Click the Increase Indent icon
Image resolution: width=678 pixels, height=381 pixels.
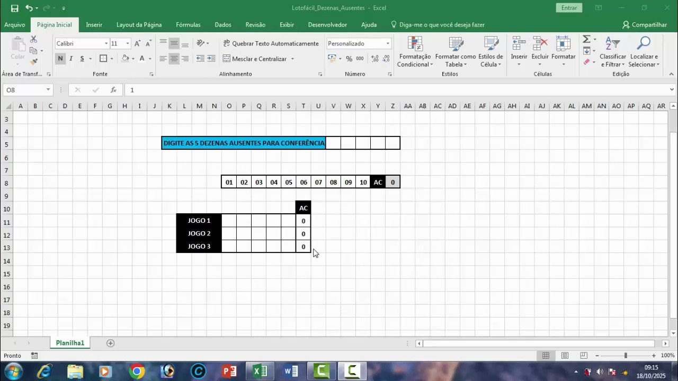coord(211,59)
